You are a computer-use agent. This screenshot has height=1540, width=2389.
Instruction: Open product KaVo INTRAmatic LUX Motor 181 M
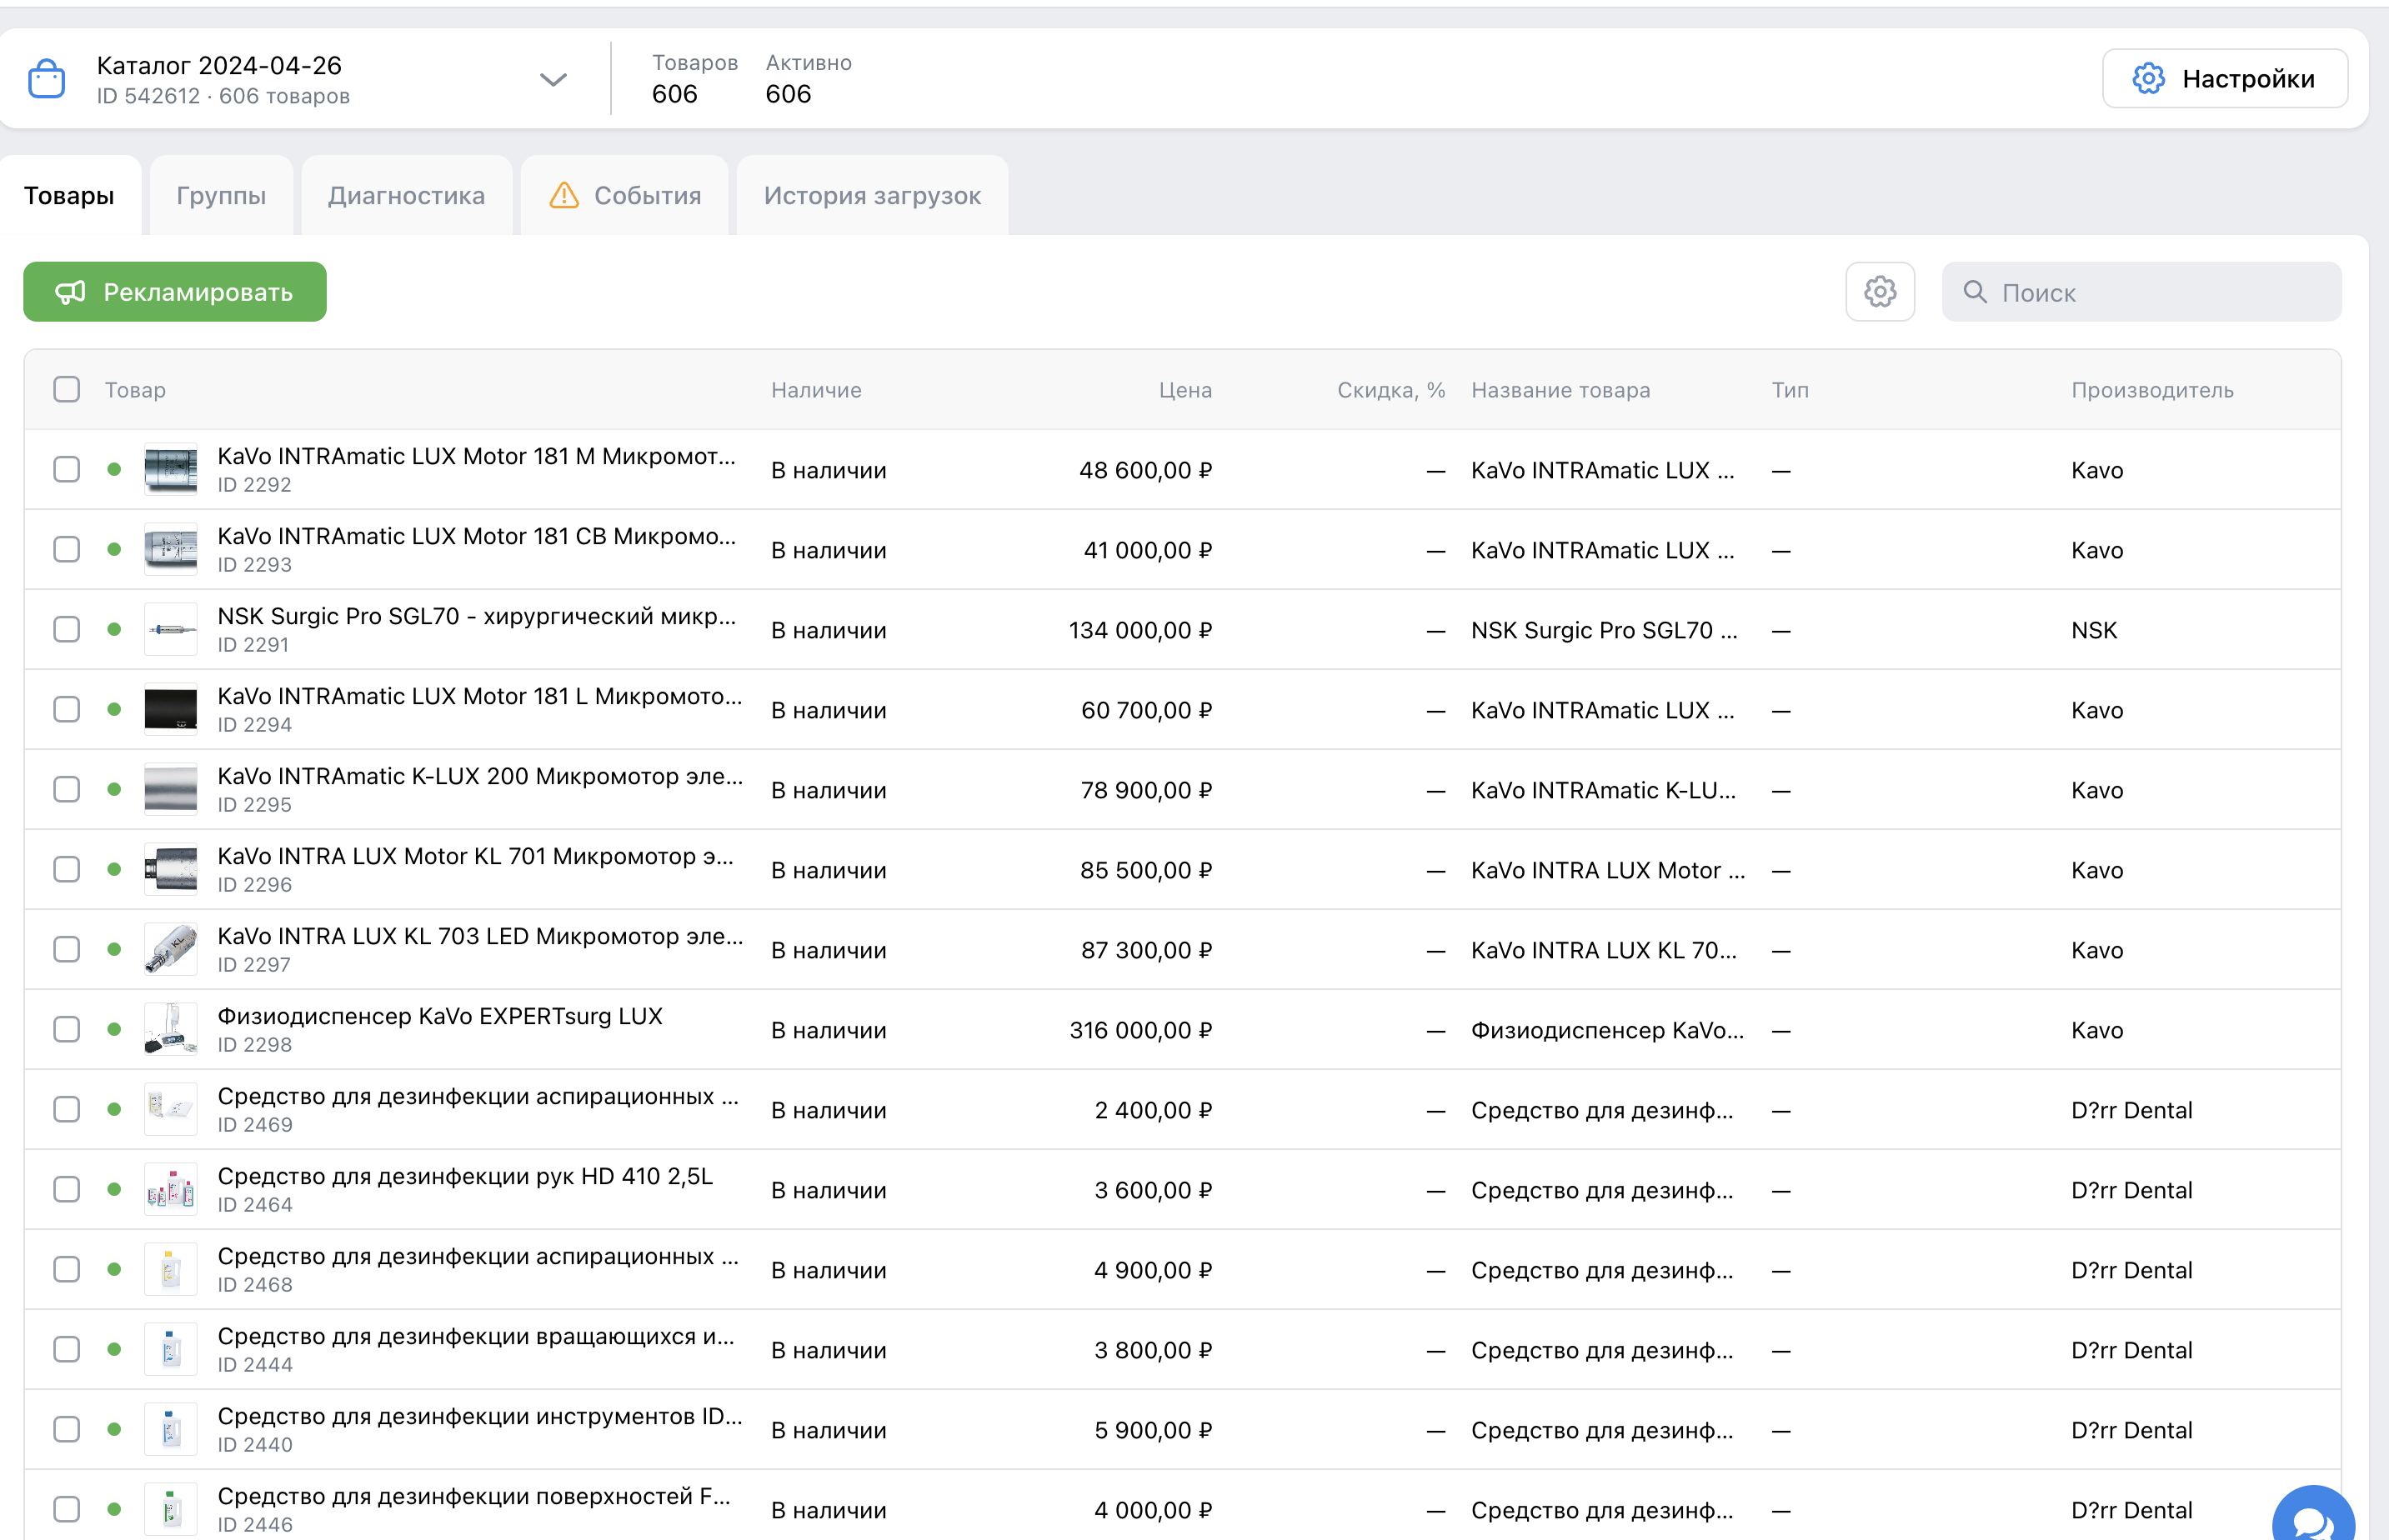pos(476,456)
